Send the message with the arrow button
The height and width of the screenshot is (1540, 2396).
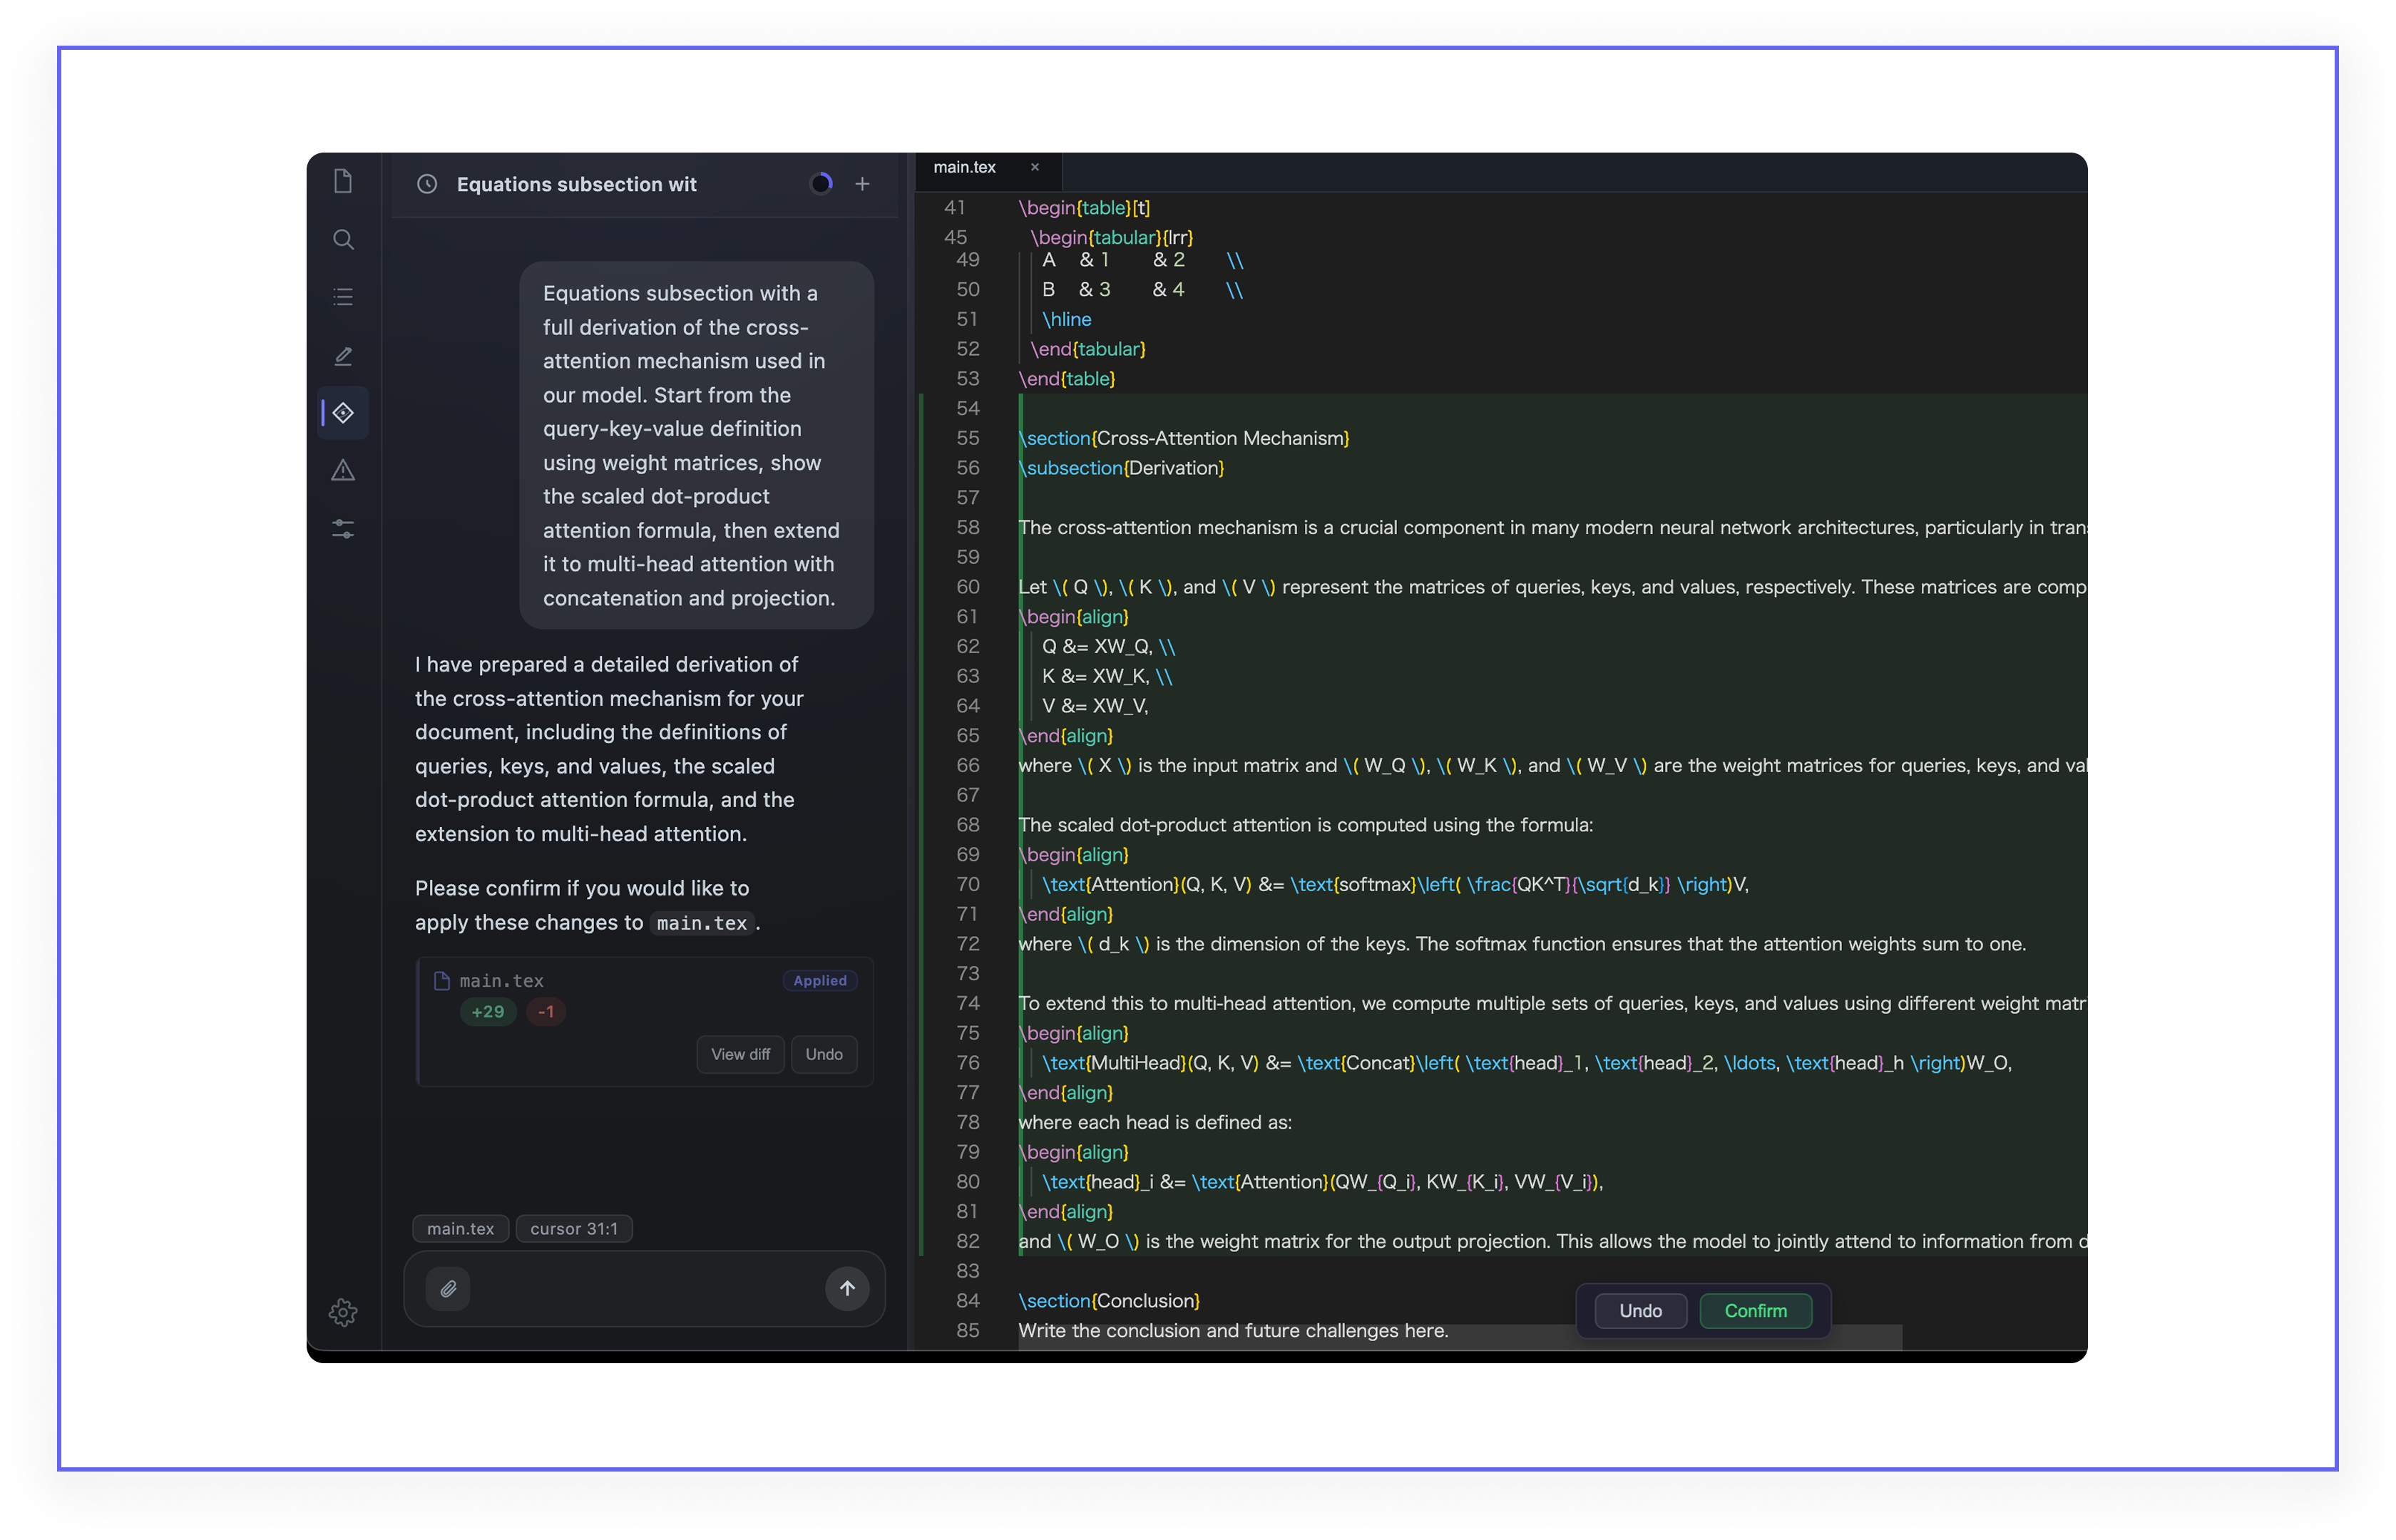pyautogui.click(x=847, y=1288)
